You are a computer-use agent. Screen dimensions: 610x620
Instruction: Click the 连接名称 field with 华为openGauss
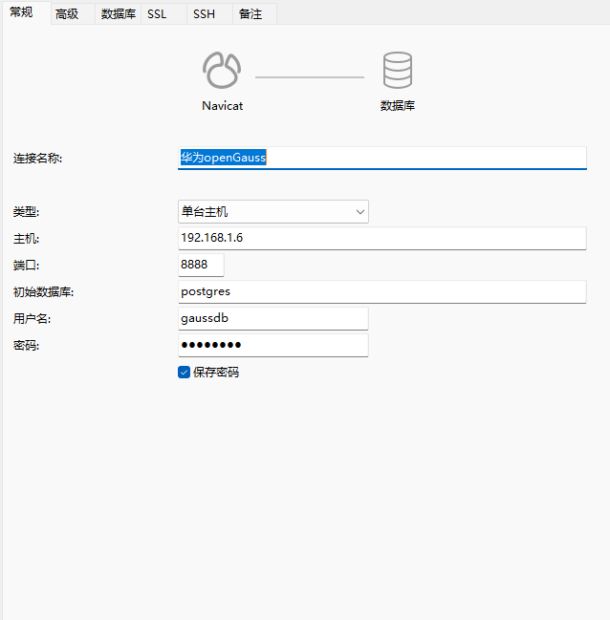click(x=382, y=158)
